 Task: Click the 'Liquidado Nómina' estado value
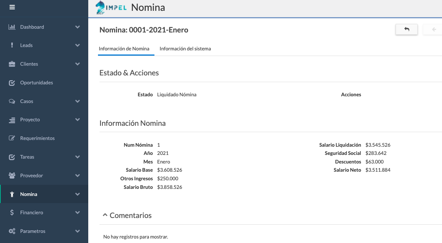[x=177, y=94]
